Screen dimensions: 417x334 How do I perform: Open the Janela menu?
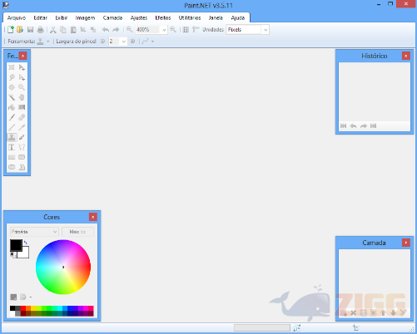[216, 17]
